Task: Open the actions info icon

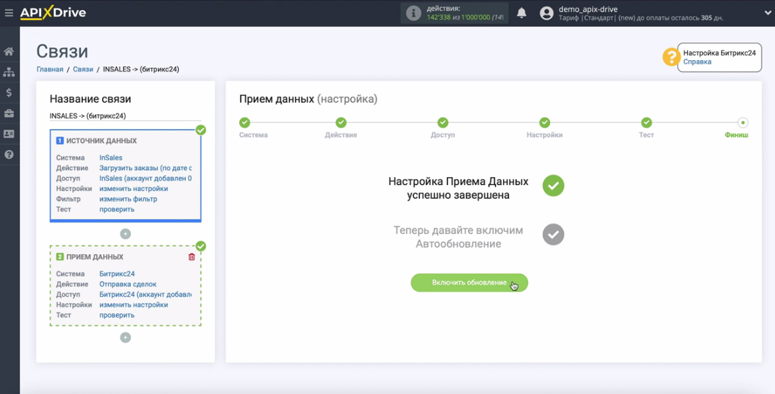Action: coord(413,14)
